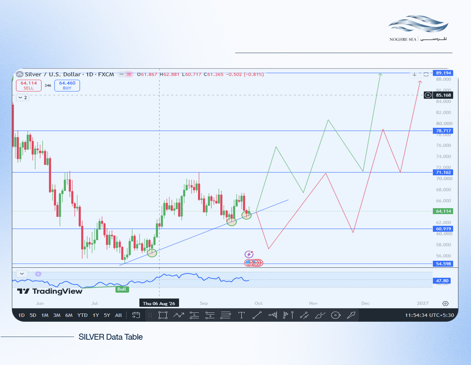Click the 64.114 SELL button
This screenshot has height=365, width=471.
[x=29, y=86]
